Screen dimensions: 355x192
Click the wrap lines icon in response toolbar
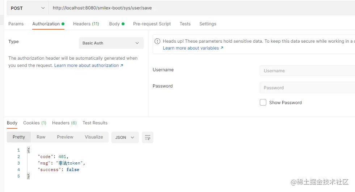point(148,137)
